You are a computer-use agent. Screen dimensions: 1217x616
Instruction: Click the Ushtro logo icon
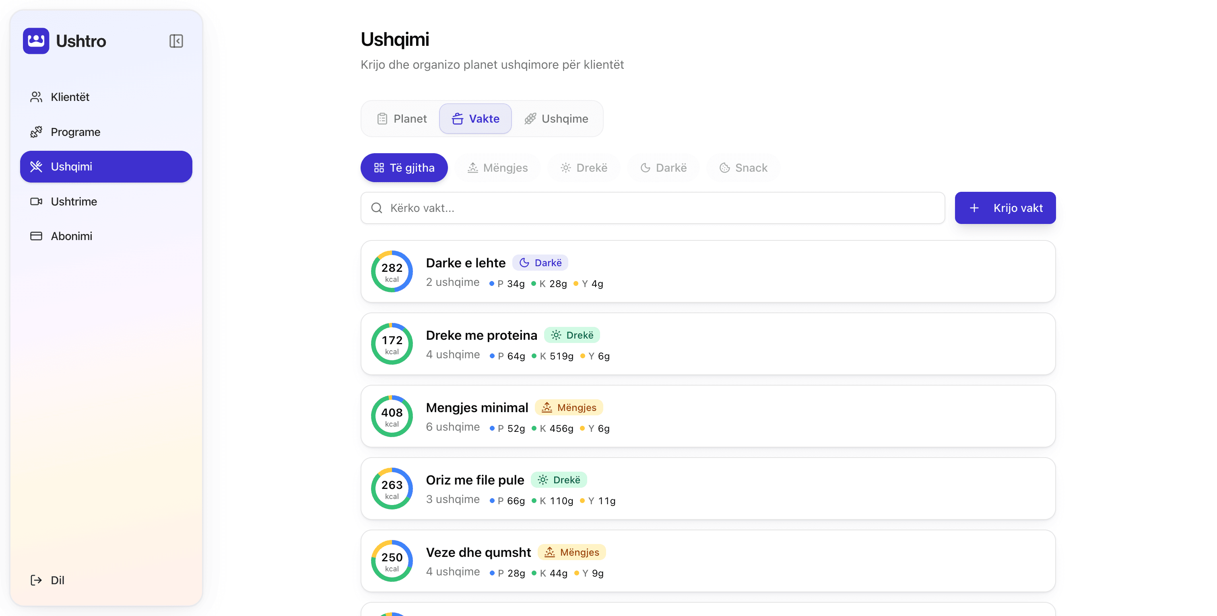(36, 41)
